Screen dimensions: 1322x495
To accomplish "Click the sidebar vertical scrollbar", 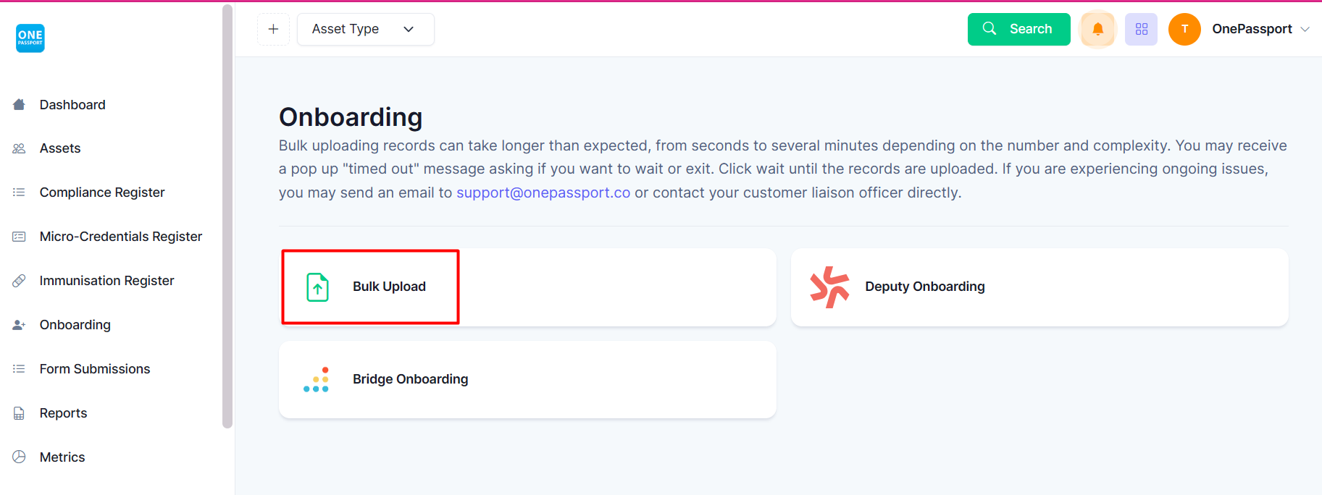I will (x=227, y=216).
